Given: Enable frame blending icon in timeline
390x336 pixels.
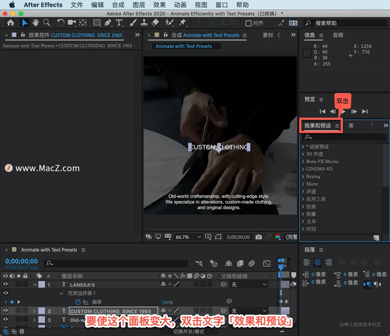Looking at the screenshot, I should (240, 263).
